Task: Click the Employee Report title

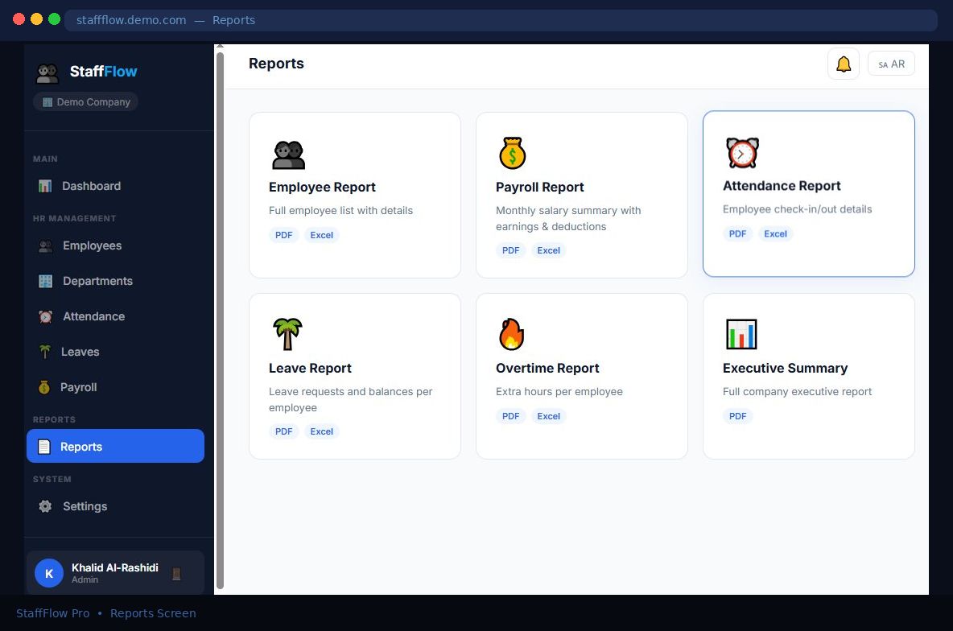Action: point(322,188)
